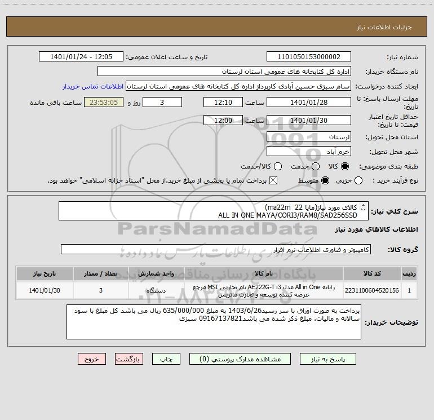Select the 'کالا/خدمت' radio button
Viewport: 434px width, 420px height.
pos(278,166)
